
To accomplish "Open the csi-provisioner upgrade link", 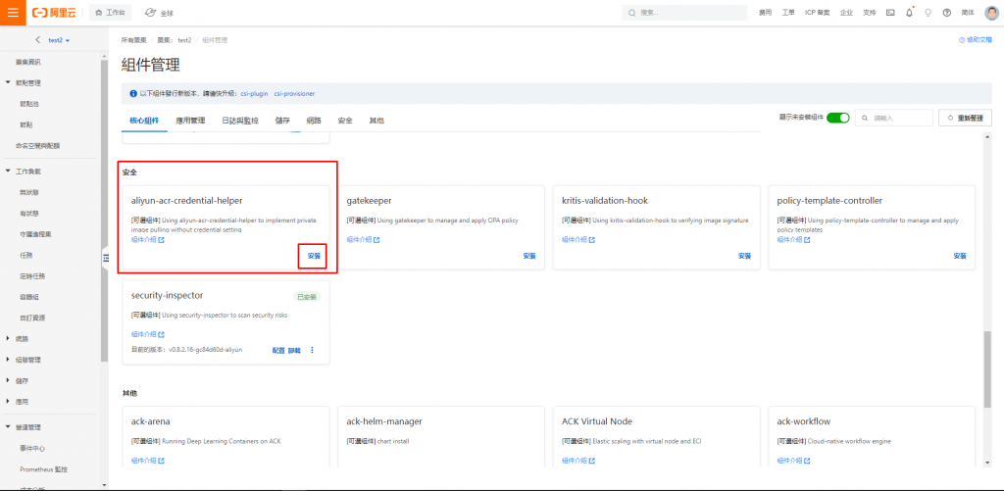I will point(294,93).
